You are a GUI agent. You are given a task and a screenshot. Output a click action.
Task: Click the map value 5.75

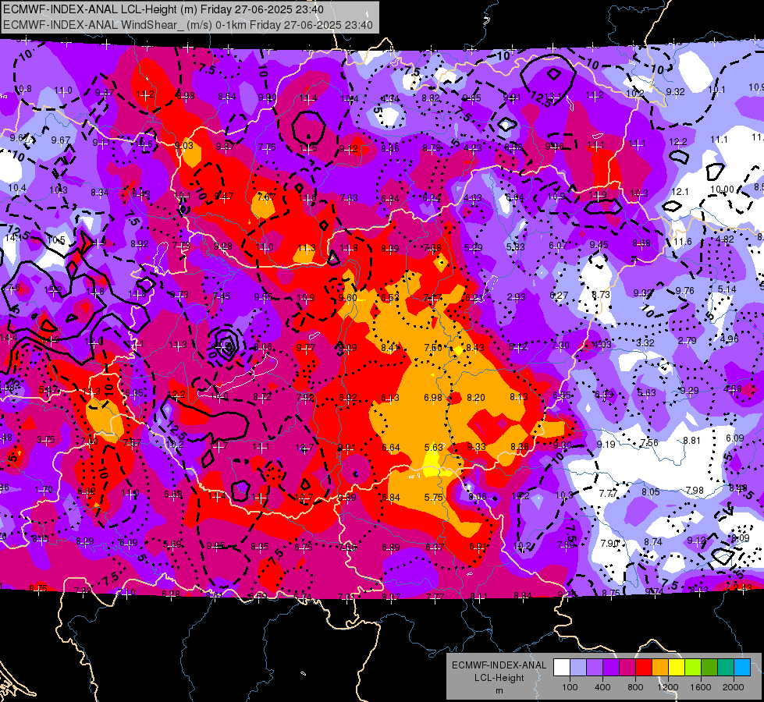coord(434,498)
